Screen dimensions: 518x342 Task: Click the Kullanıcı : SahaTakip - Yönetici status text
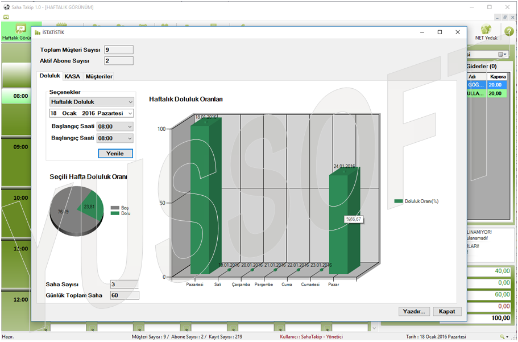[311, 337]
